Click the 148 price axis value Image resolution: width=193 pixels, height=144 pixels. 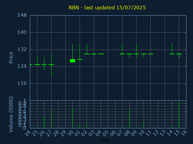coord(22,15)
